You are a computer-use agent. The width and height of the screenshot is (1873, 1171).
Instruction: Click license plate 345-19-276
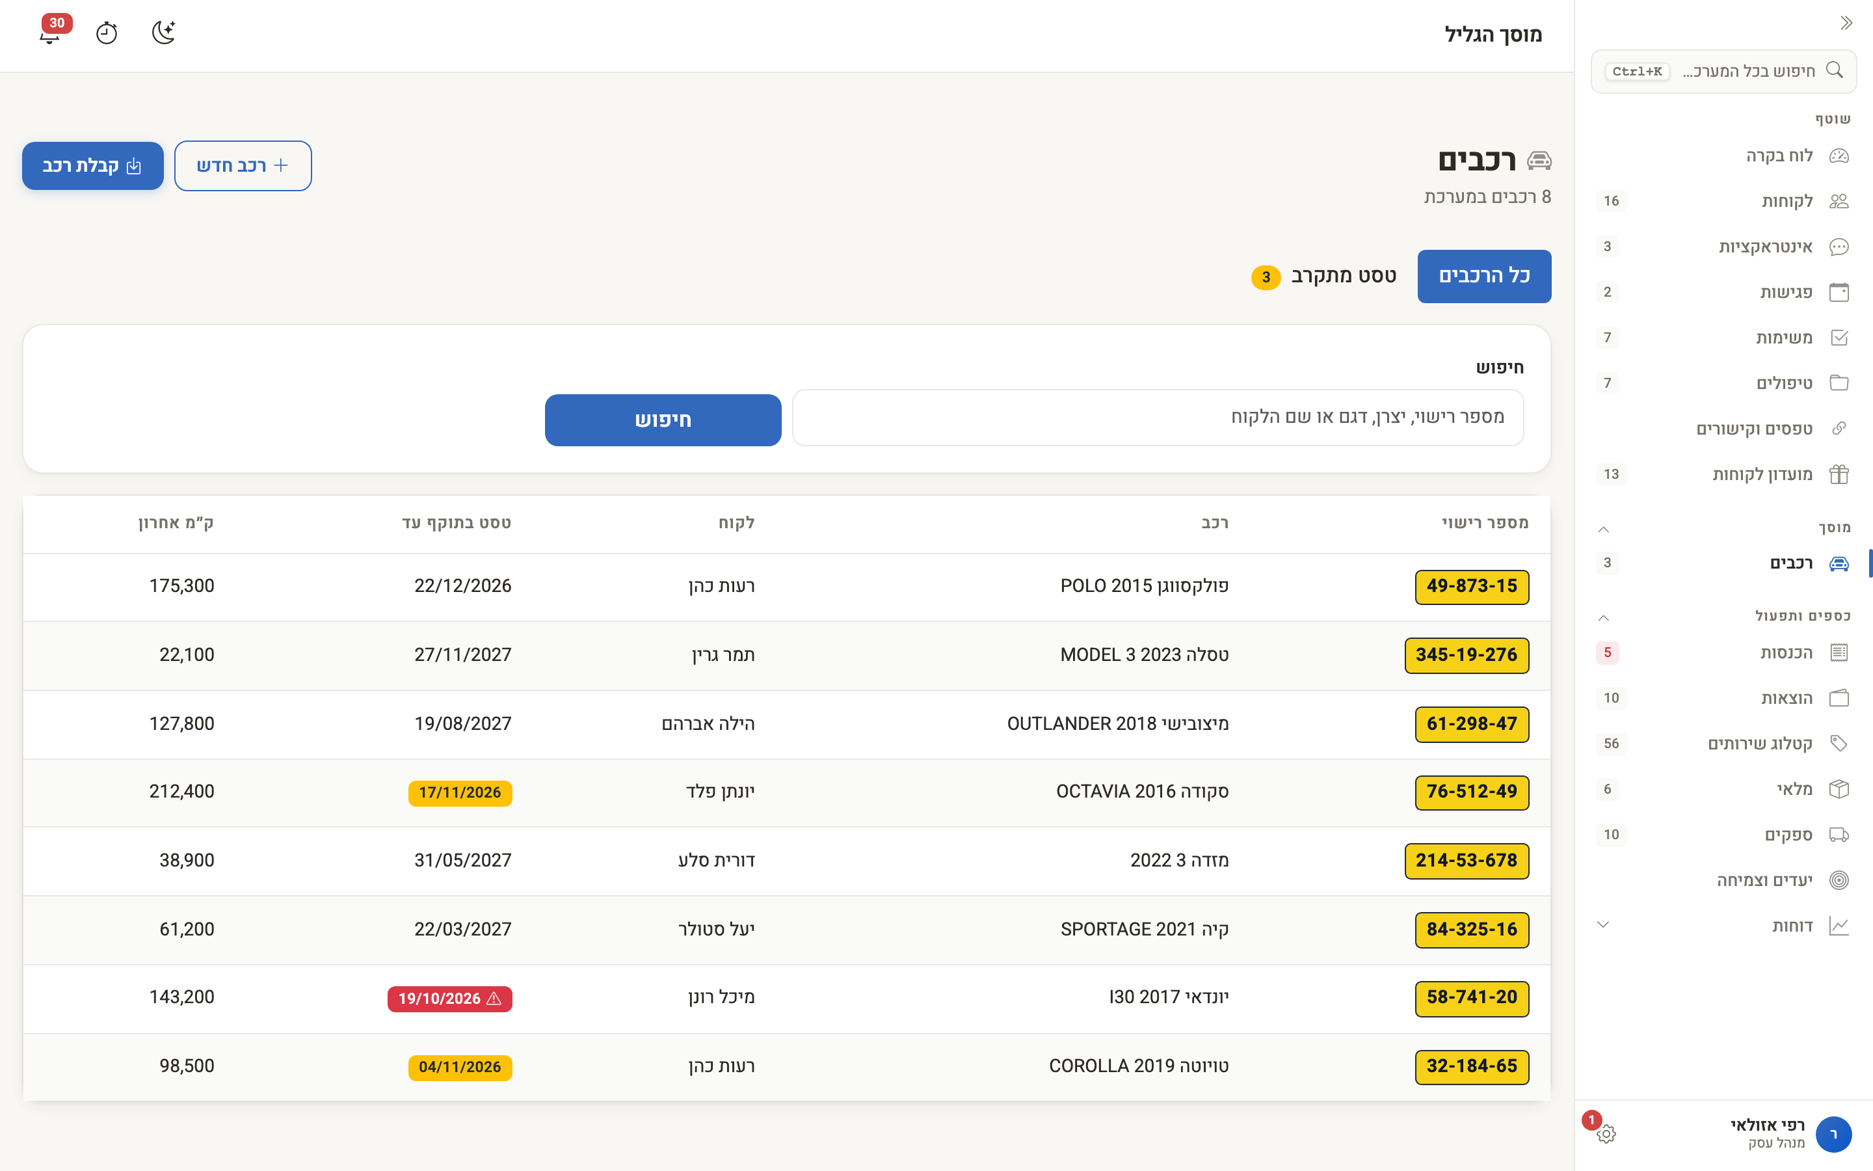[x=1466, y=655]
